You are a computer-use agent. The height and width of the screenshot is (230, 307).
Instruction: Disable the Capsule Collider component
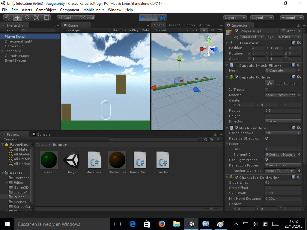click(237, 77)
